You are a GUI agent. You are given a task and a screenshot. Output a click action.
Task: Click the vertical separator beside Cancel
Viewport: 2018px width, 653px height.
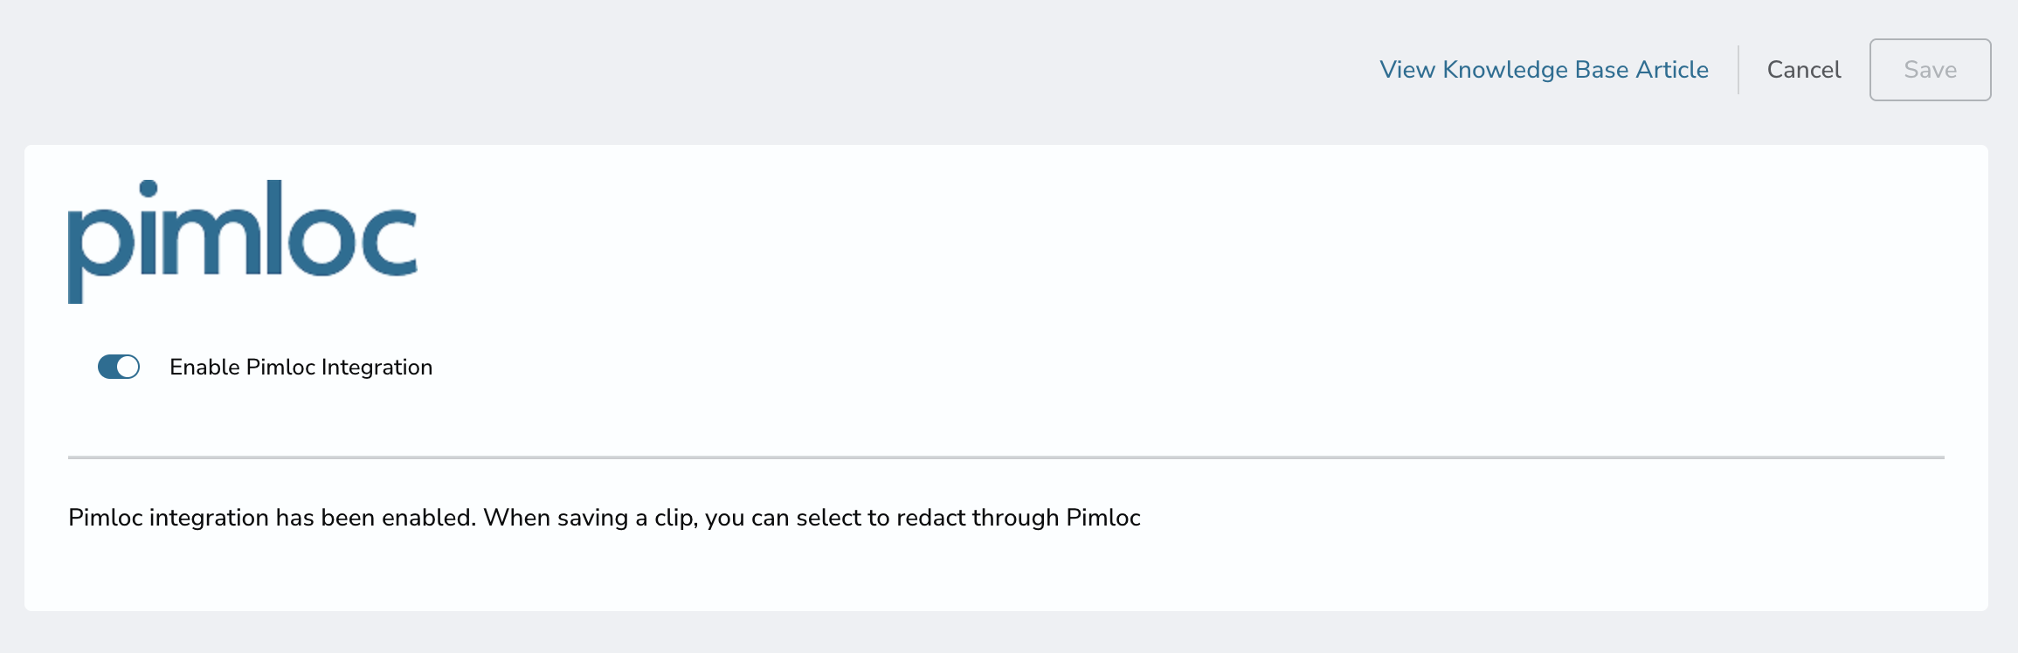tap(1738, 70)
